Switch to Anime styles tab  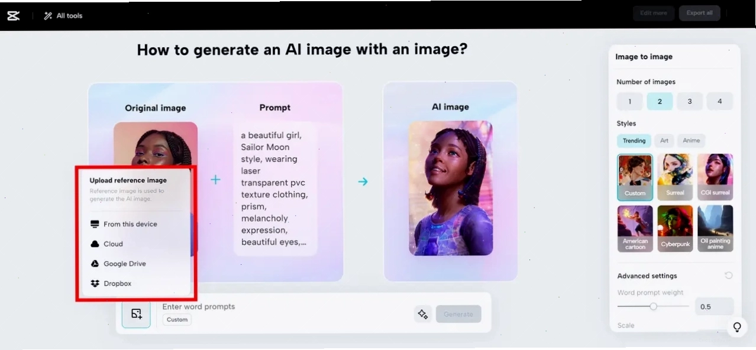coord(692,141)
